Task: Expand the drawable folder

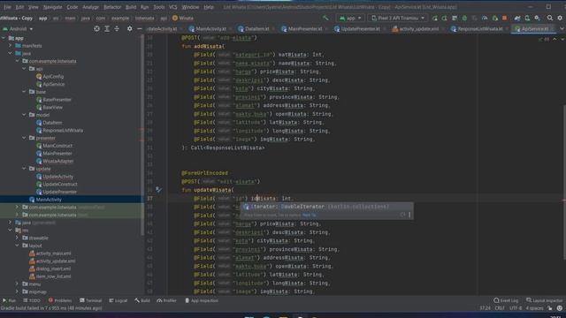Action: (17, 238)
